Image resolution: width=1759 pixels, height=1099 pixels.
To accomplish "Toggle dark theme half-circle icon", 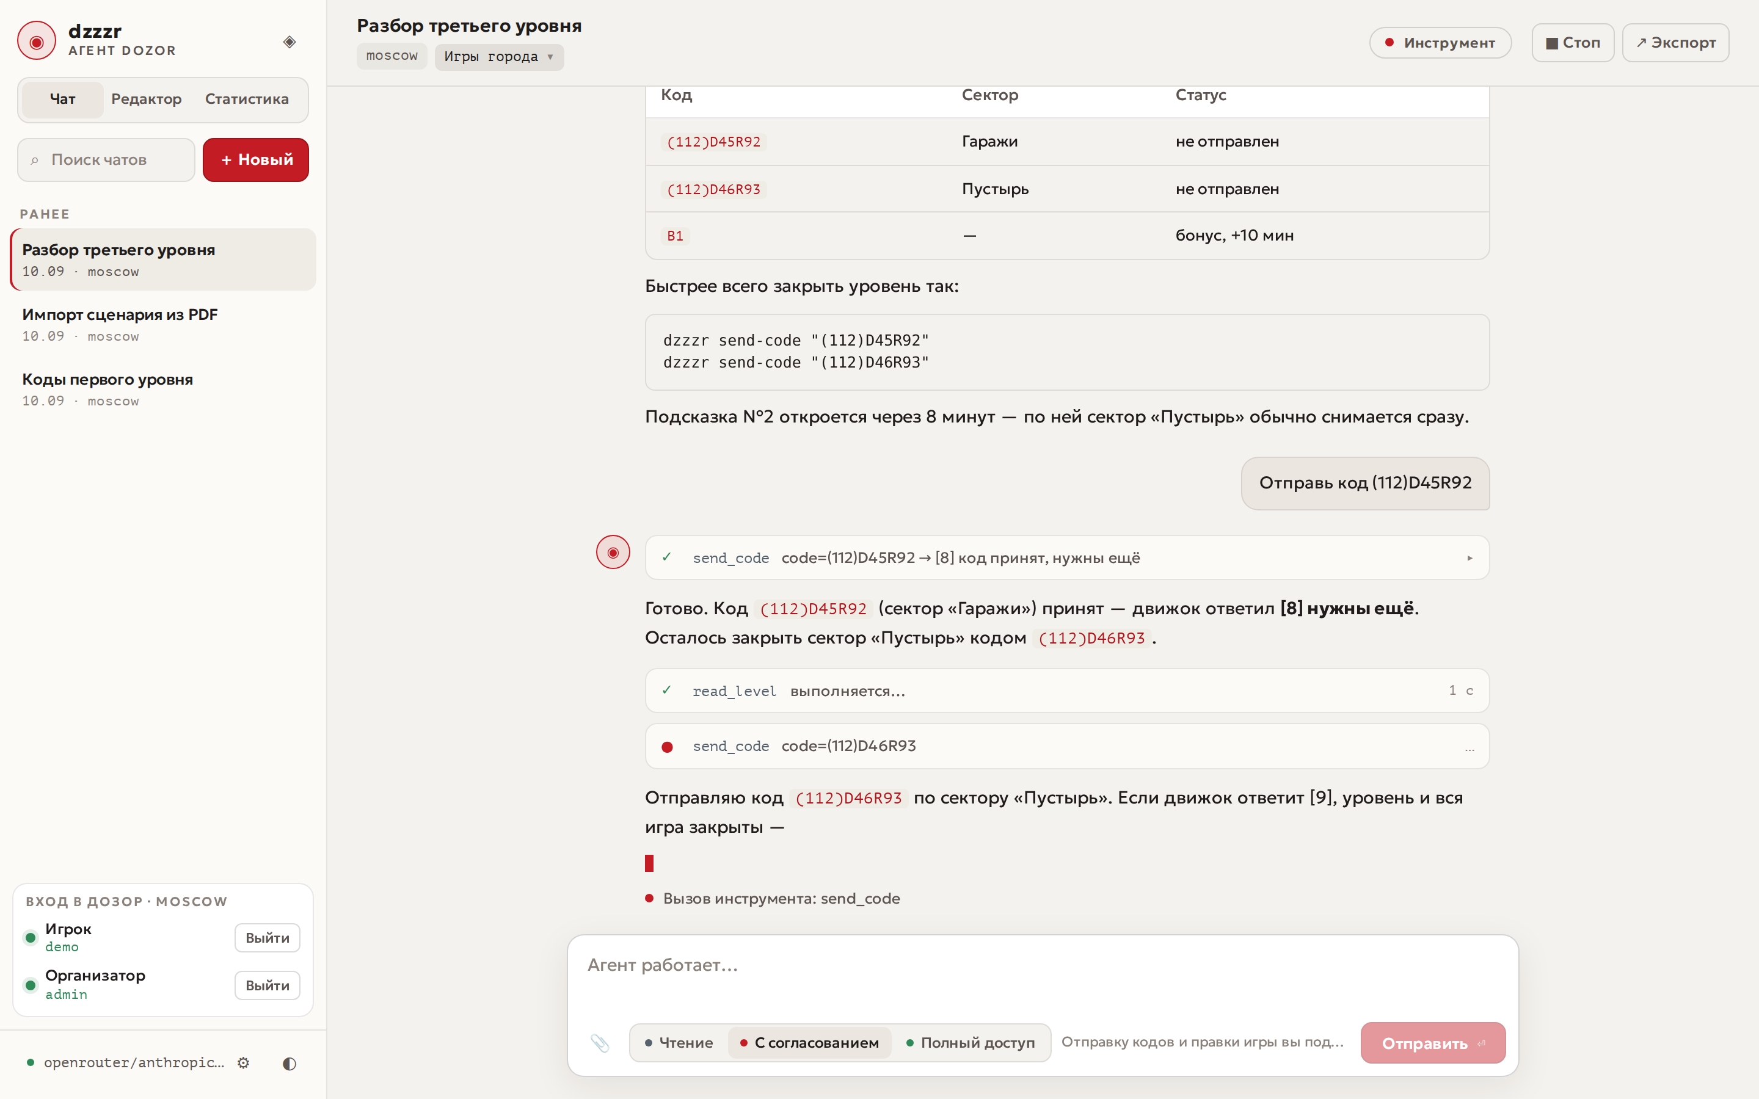I will click(290, 1062).
